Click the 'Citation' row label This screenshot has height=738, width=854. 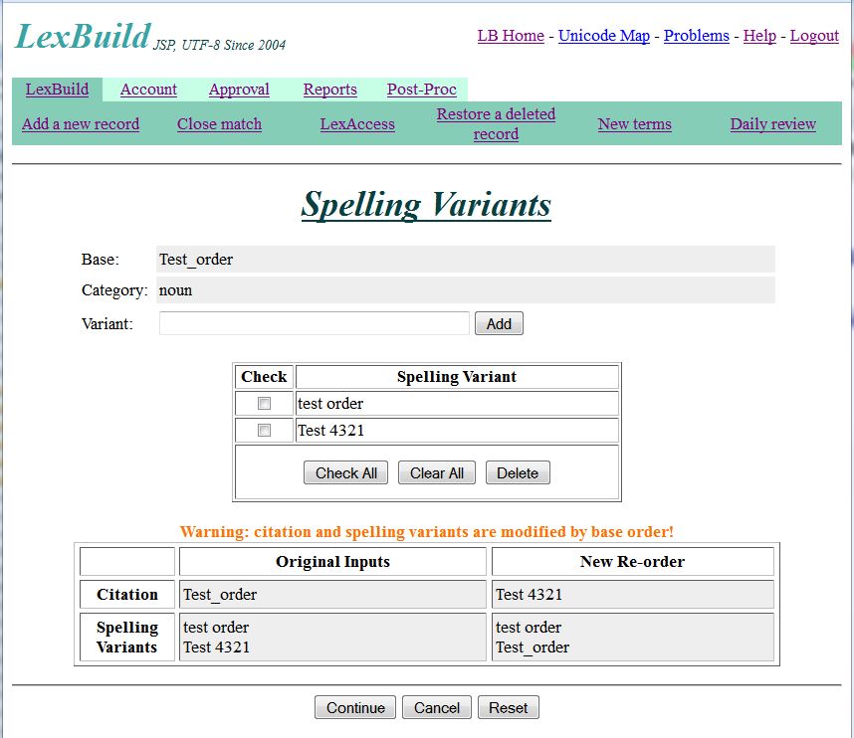click(127, 594)
